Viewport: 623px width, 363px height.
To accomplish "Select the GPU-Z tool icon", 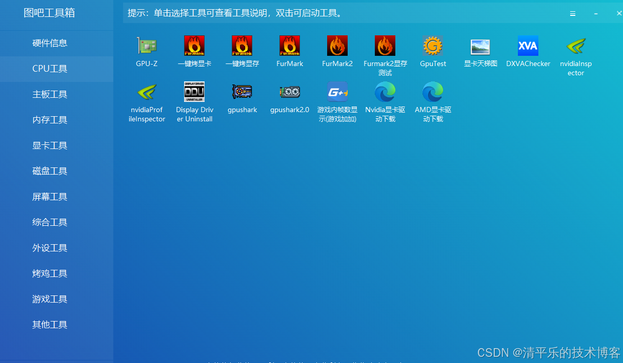I will [x=147, y=46].
